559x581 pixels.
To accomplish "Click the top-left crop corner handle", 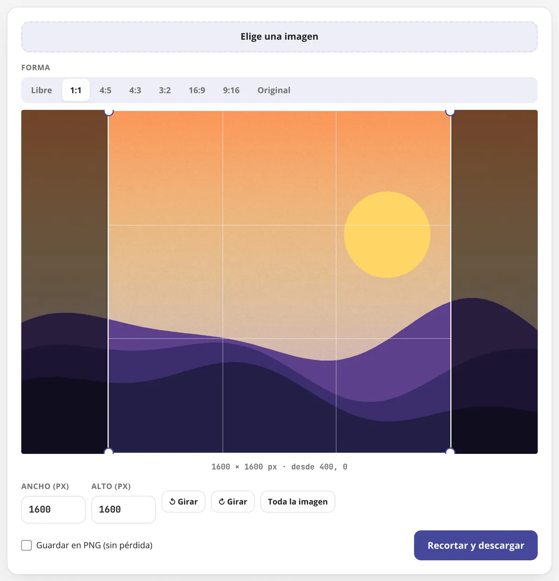I will coord(109,111).
